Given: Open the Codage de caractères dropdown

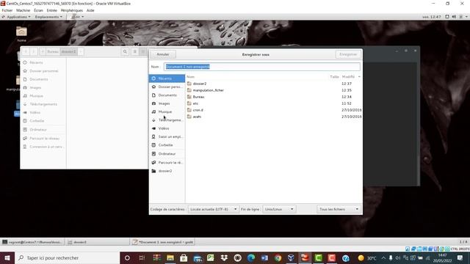Looking at the screenshot, I should click(x=213, y=209).
